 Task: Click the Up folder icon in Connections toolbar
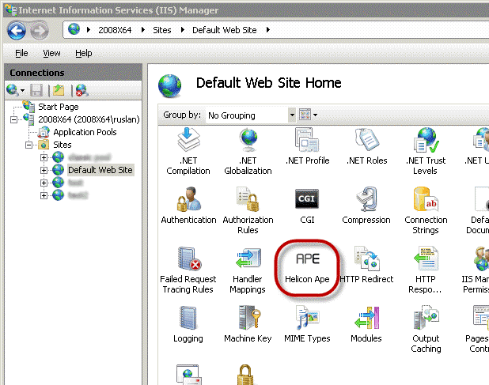pos(59,90)
